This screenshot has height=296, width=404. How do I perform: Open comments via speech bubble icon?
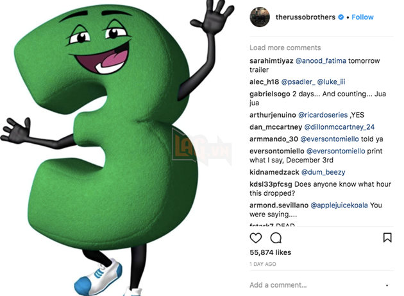tap(276, 238)
